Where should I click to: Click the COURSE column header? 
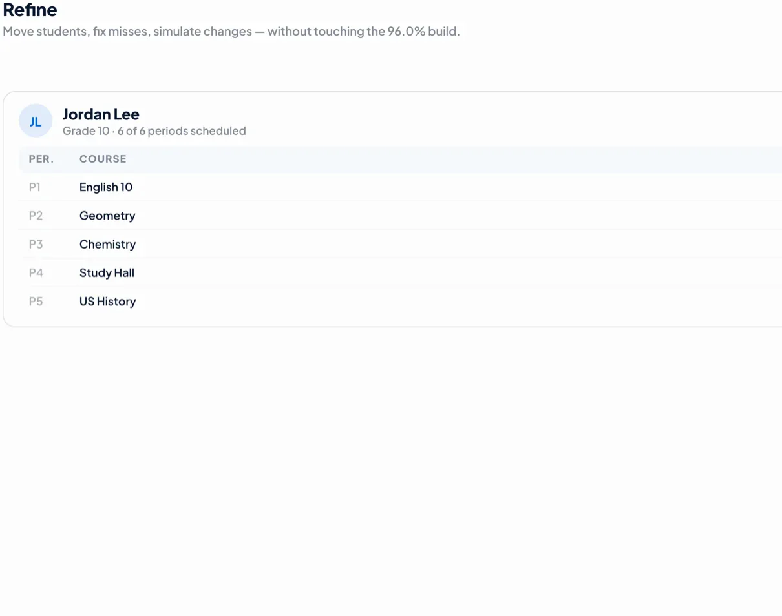point(103,159)
